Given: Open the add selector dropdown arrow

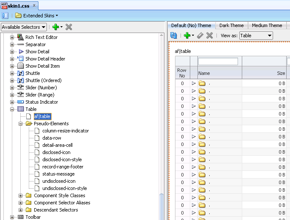Looking at the screenshot, I should [x=62, y=27].
